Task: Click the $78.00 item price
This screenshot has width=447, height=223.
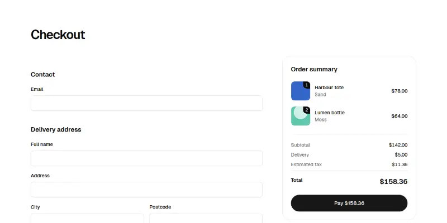Action: [399, 91]
